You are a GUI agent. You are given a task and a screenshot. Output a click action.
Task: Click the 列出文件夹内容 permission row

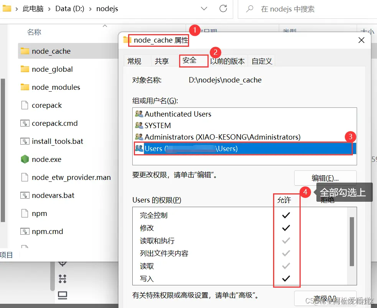240,254
